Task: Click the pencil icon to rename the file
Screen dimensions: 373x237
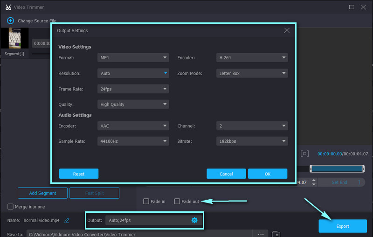Action: click(67, 220)
